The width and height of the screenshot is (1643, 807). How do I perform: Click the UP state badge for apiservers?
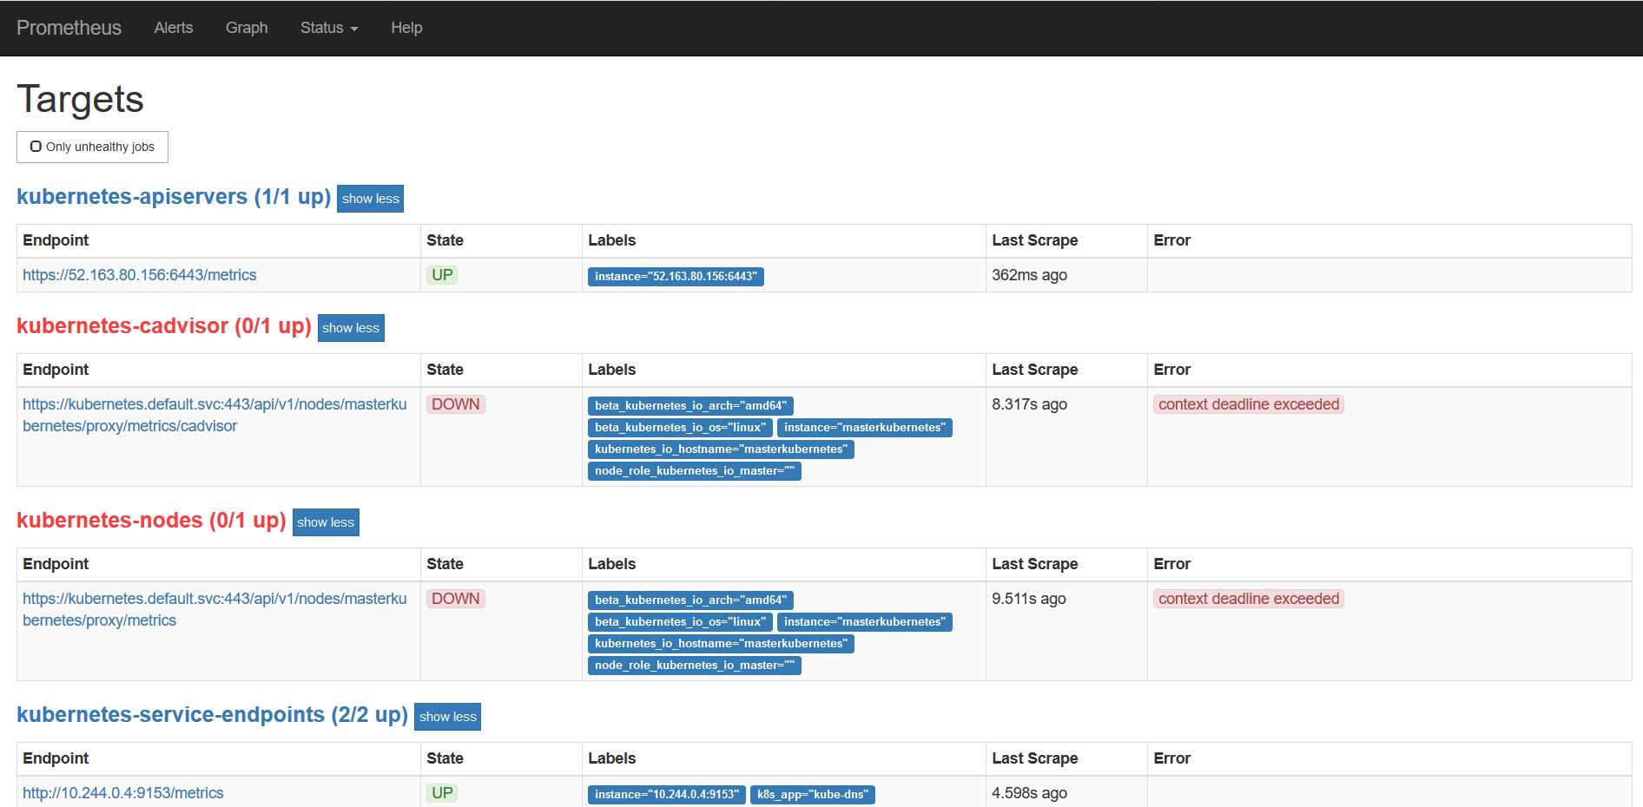click(x=443, y=275)
